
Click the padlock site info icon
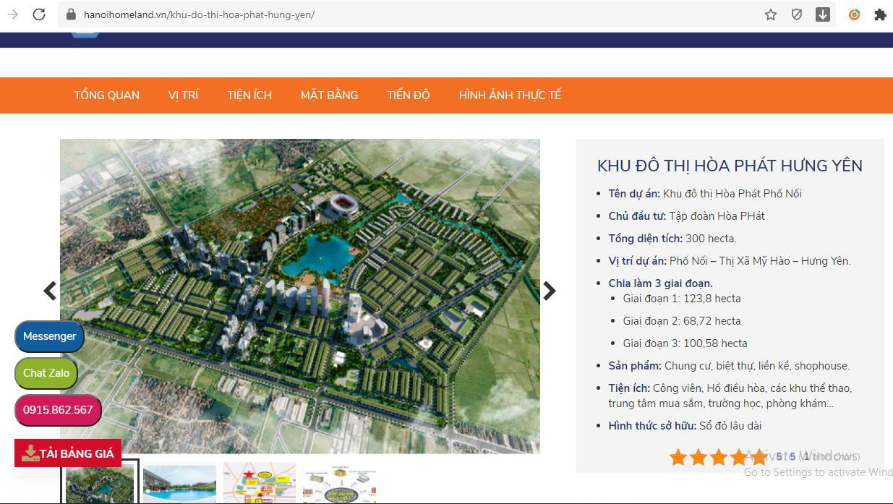point(71,14)
